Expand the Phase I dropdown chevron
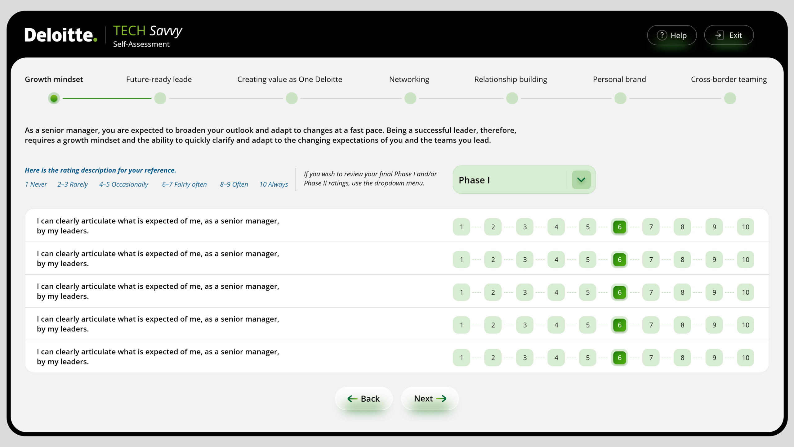This screenshot has width=794, height=447. coord(581,180)
